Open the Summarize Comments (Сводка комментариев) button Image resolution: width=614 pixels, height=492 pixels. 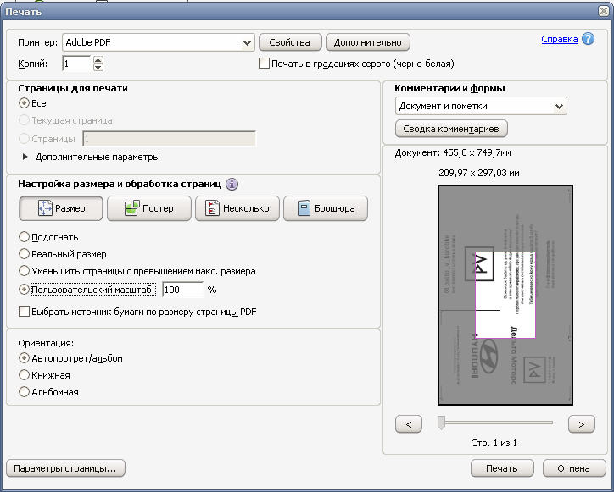coord(451,129)
